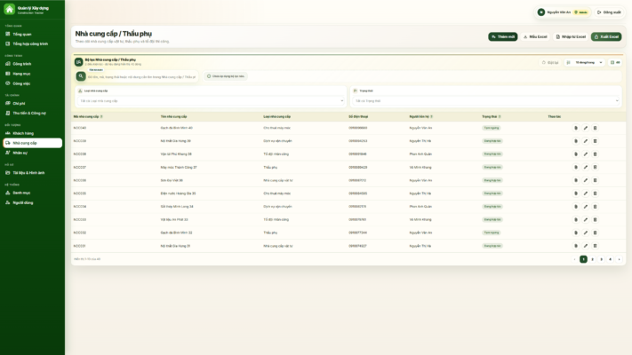This screenshot has height=355, width=632.
Task: Edit the NCC040 supplier with the pencil icon
Action: coord(586,128)
